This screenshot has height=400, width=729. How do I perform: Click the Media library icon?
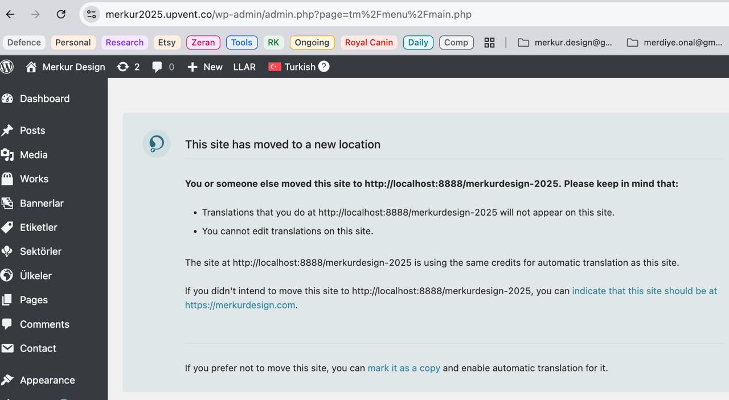(7, 155)
